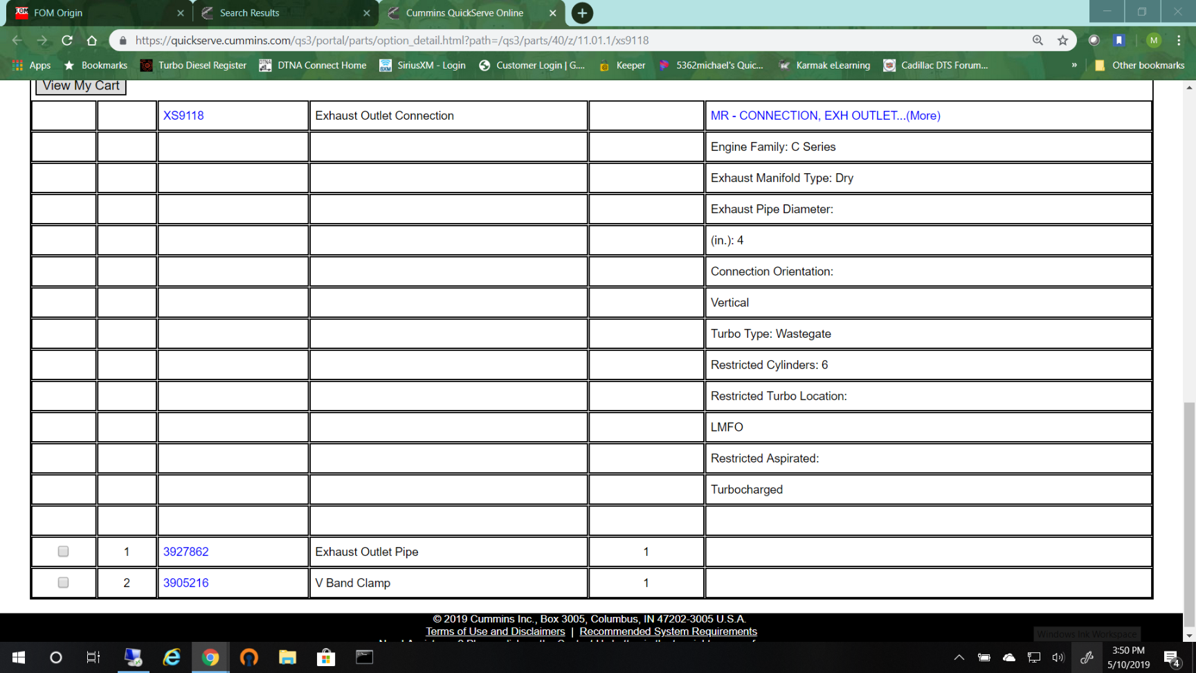The width and height of the screenshot is (1196, 673).
Task: Open the Action Center notifications
Action: (x=1172, y=658)
